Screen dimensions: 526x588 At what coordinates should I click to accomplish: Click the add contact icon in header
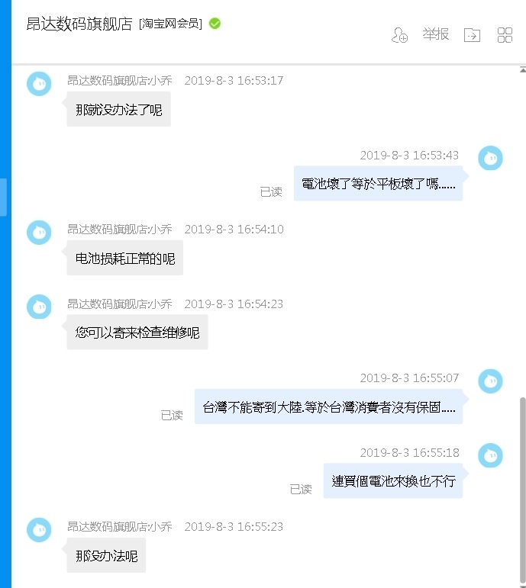pyautogui.click(x=399, y=35)
